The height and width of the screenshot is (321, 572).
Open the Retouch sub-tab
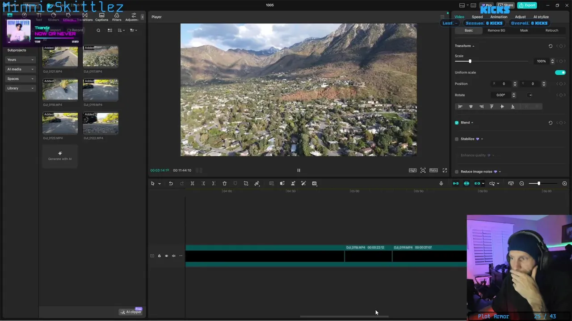point(551,30)
